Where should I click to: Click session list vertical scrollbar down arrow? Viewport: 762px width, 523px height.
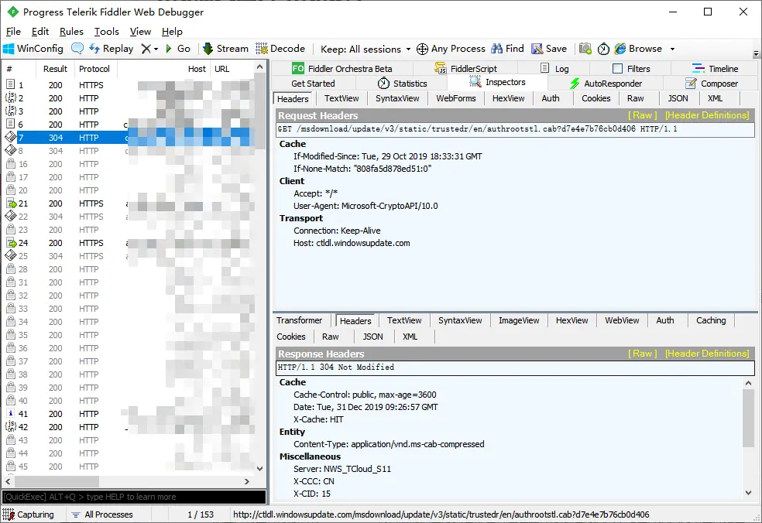(x=259, y=469)
